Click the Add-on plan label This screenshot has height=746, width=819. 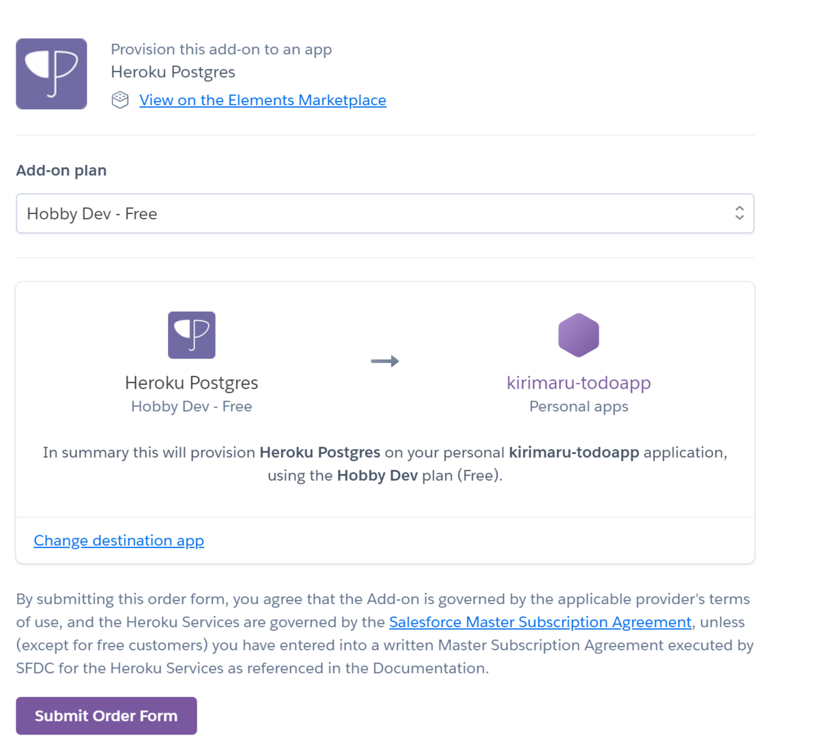pos(61,170)
